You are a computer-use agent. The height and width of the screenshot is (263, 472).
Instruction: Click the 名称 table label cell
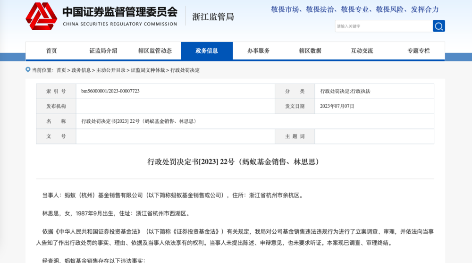point(56,121)
